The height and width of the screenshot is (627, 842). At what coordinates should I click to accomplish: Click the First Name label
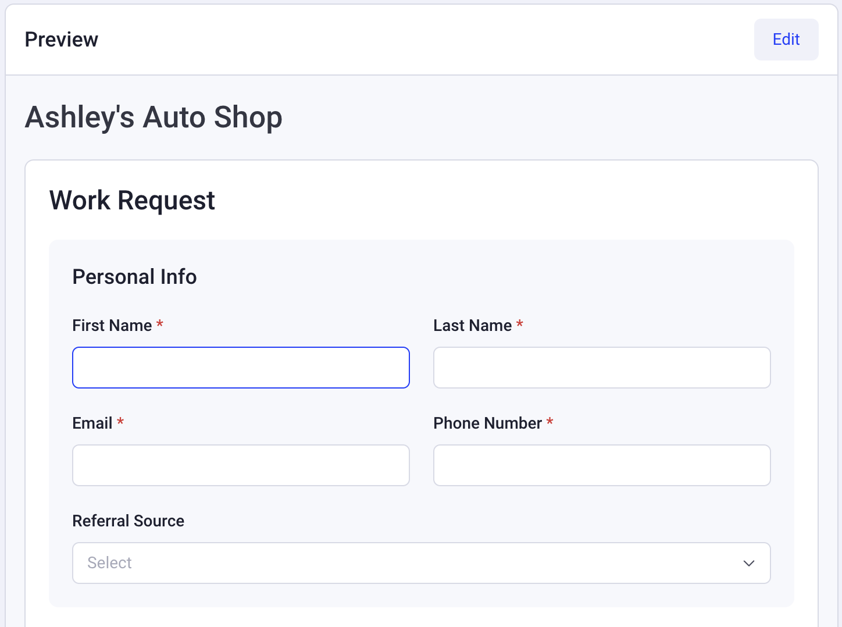[113, 325]
